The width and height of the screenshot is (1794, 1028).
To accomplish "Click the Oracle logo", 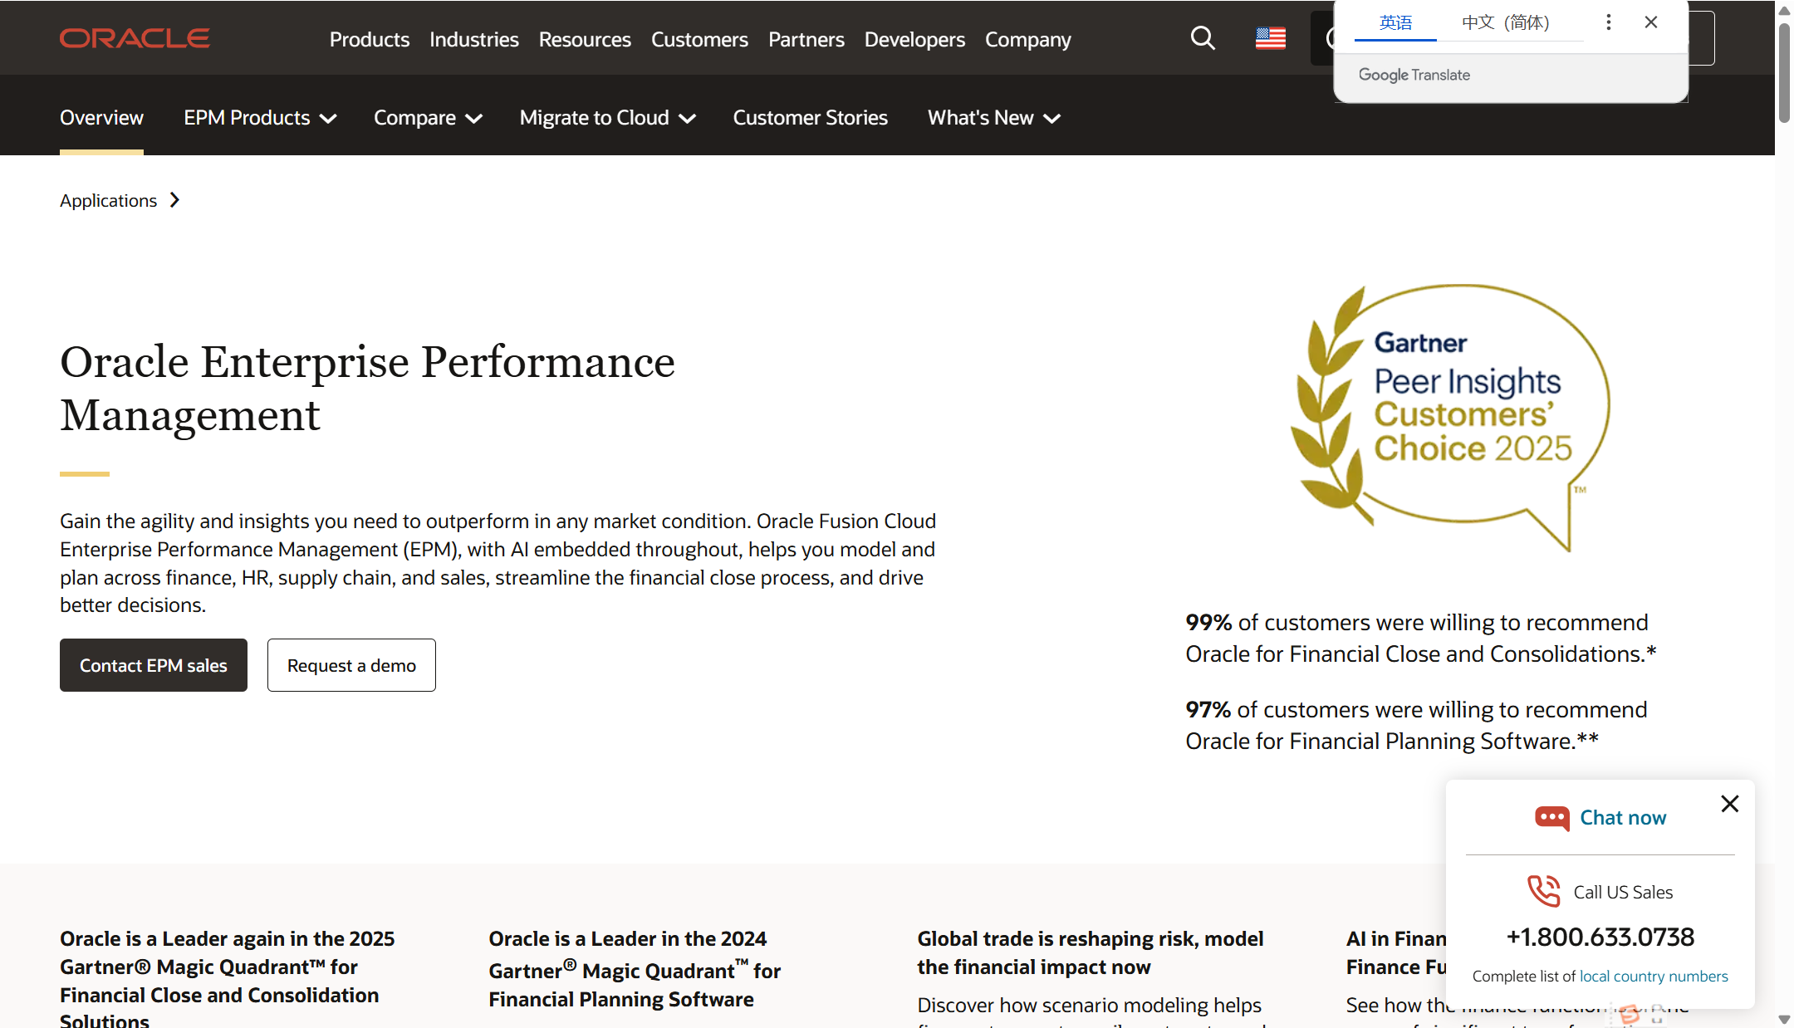I will click(135, 38).
